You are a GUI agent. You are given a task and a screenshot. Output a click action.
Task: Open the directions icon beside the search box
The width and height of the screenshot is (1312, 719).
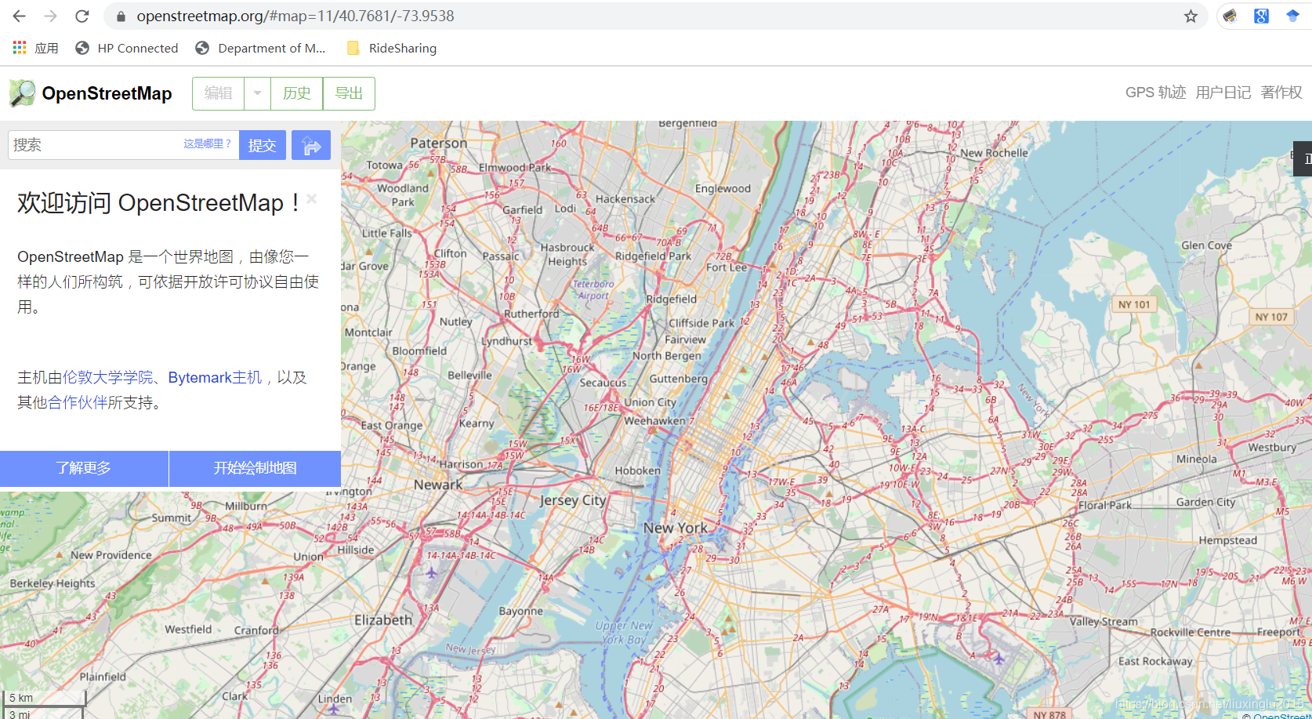(310, 144)
